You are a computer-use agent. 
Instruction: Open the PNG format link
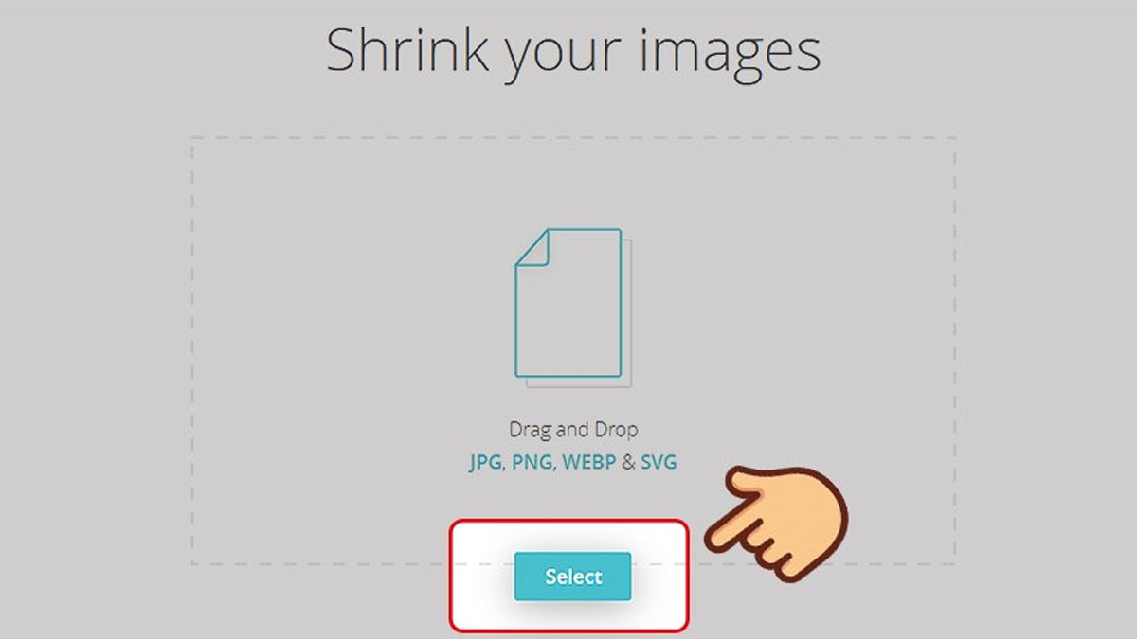pyautogui.click(x=532, y=463)
